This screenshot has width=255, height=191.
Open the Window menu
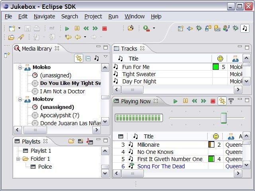click(x=135, y=16)
